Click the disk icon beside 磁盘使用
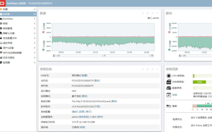The image size is (212, 132). 169,88
